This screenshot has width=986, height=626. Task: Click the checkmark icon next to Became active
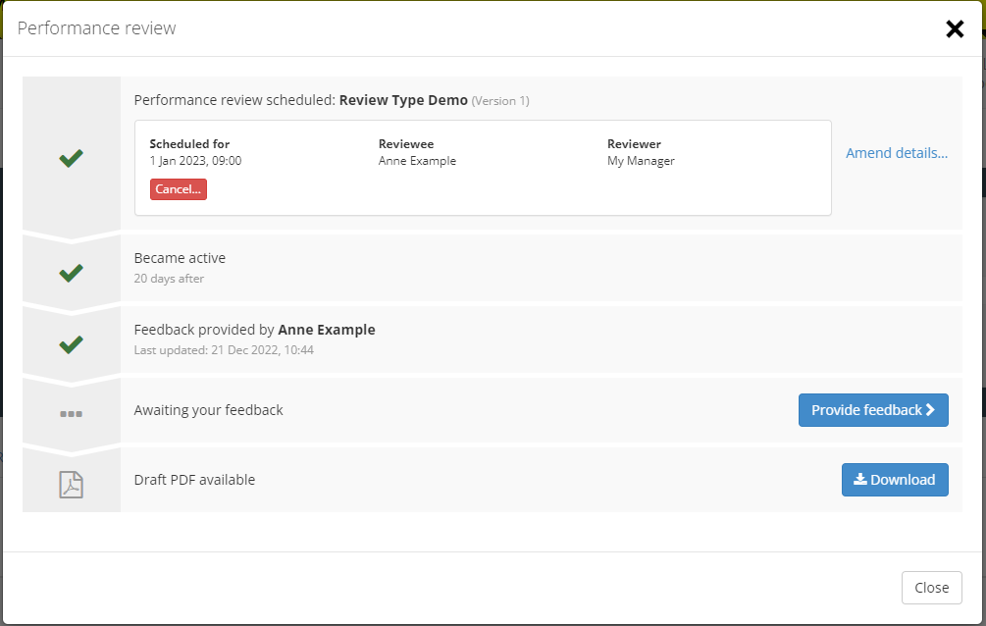pos(71,273)
